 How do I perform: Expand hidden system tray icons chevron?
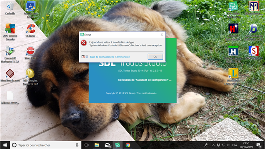[214, 145]
